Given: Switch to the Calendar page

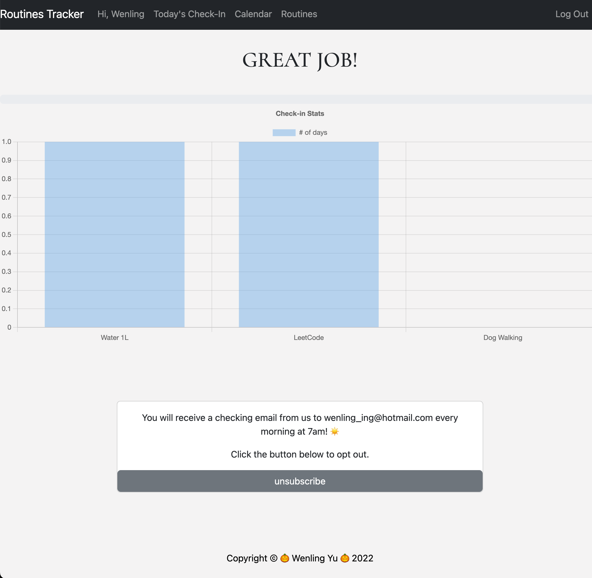Looking at the screenshot, I should [253, 14].
